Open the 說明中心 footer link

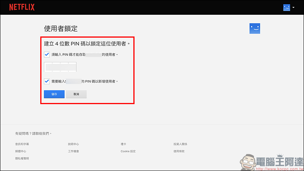click(73, 144)
